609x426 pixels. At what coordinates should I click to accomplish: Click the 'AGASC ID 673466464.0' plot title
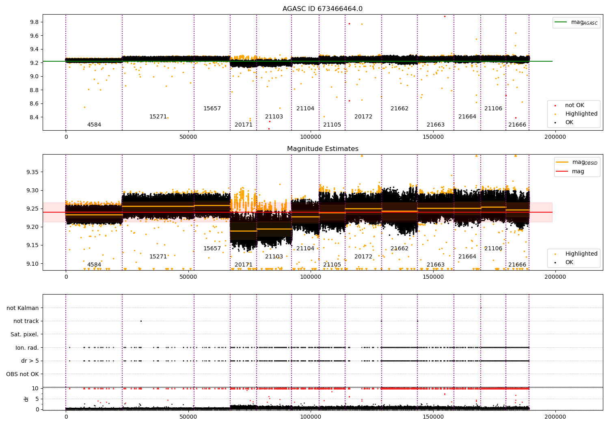point(322,9)
